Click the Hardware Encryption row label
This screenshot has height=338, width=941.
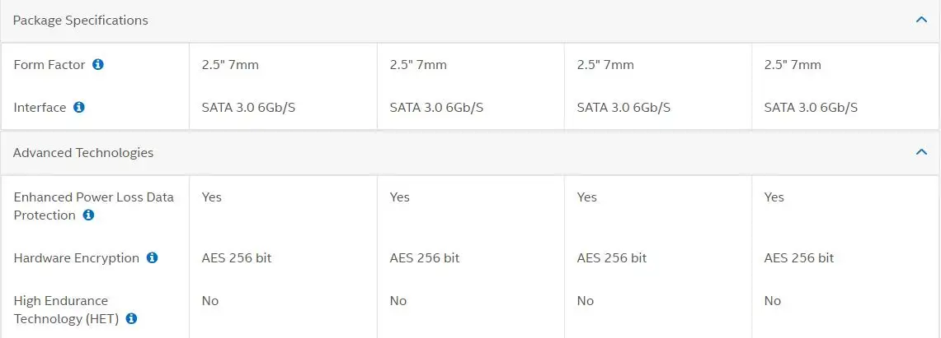(x=76, y=258)
